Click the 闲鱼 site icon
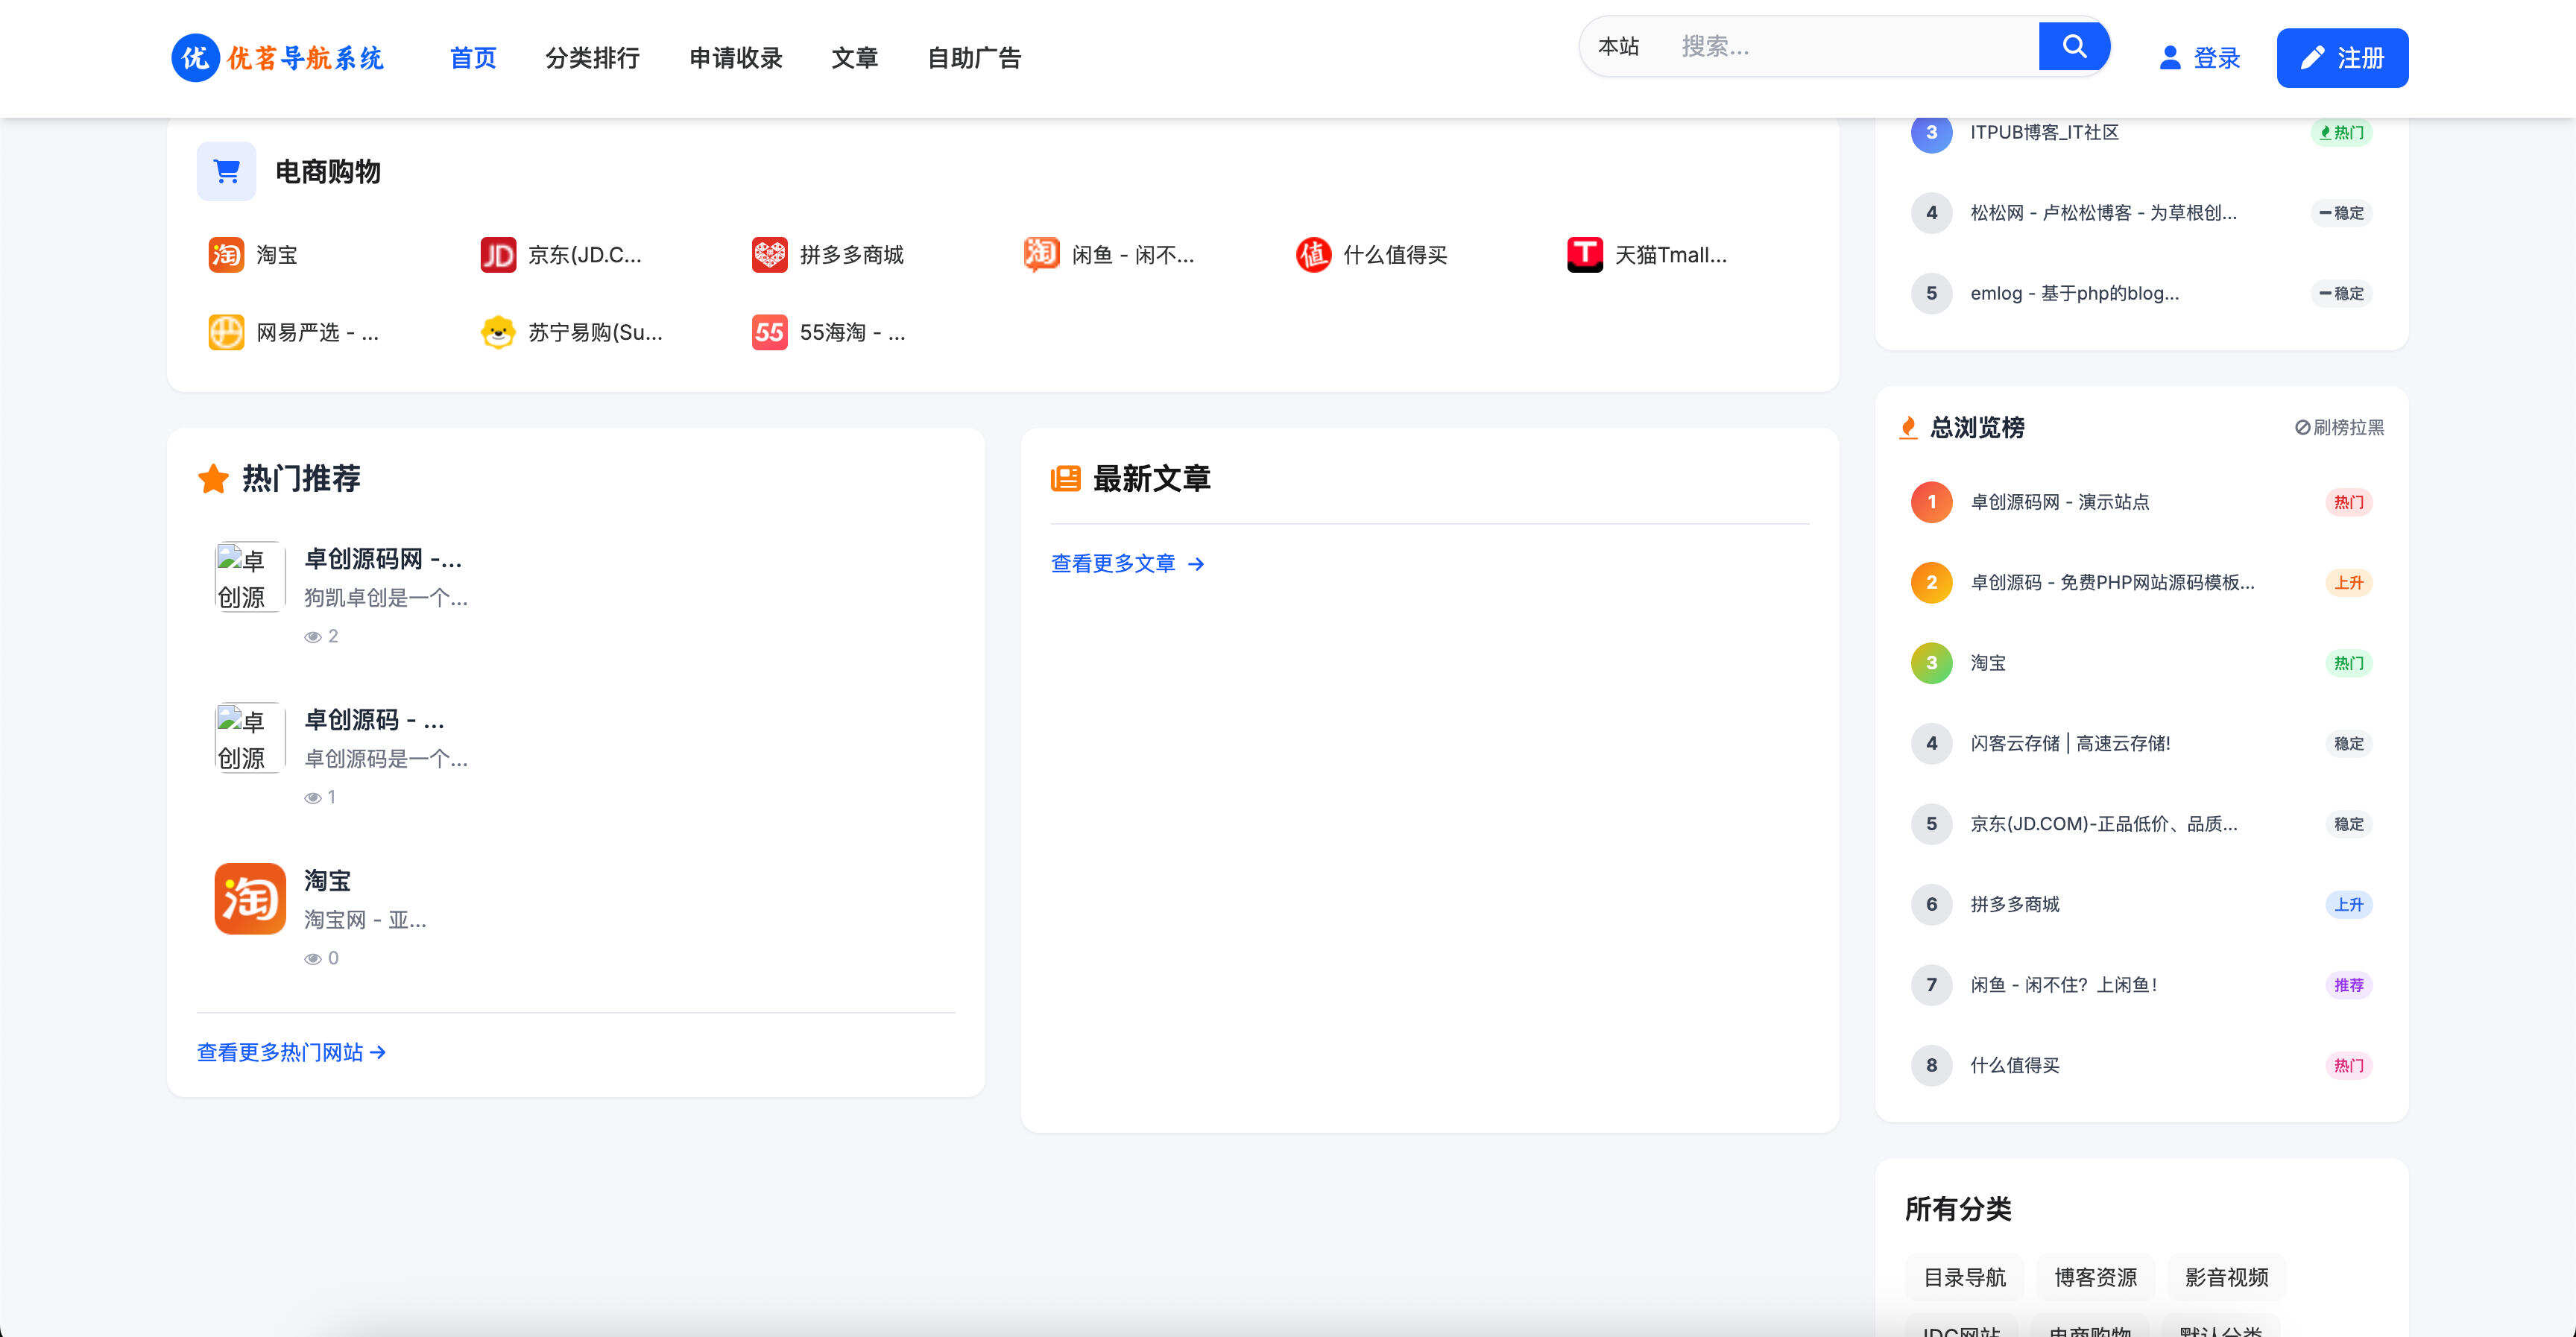The height and width of the screenshot is (1337, 2576). 1040,255
